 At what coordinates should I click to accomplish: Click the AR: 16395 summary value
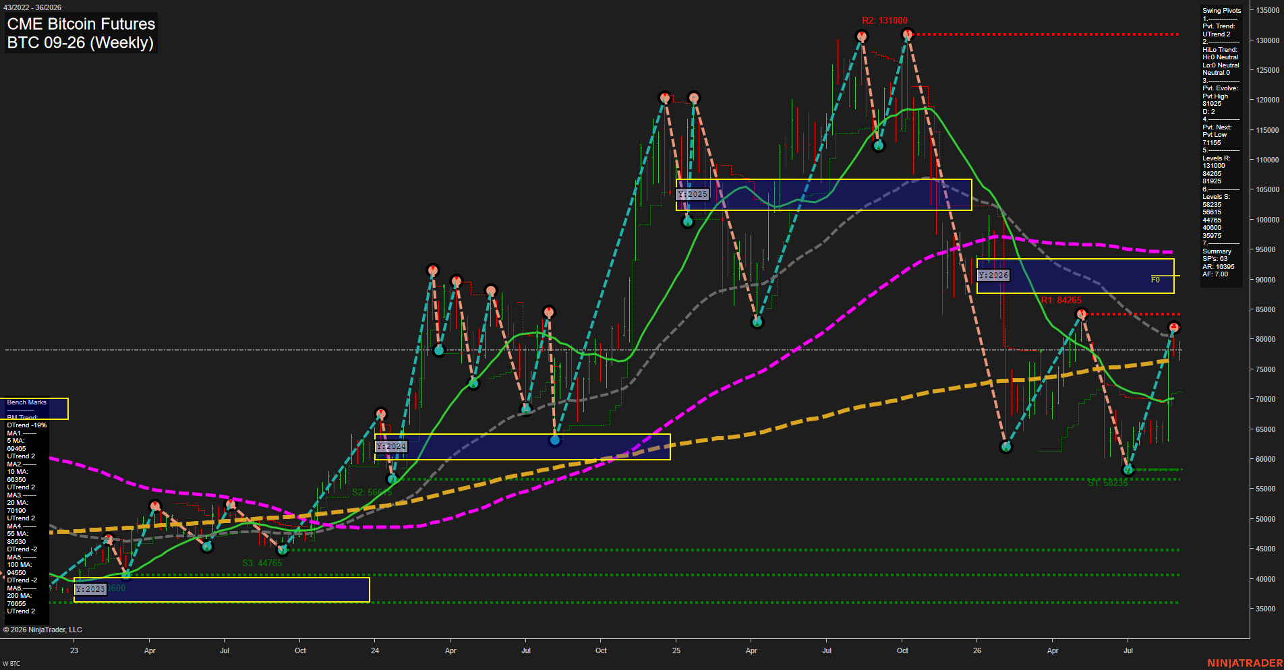click(1218, 267)
